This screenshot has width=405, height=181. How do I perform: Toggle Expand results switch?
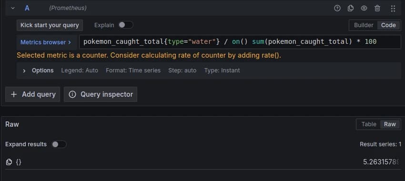click(x=59, y=144)
